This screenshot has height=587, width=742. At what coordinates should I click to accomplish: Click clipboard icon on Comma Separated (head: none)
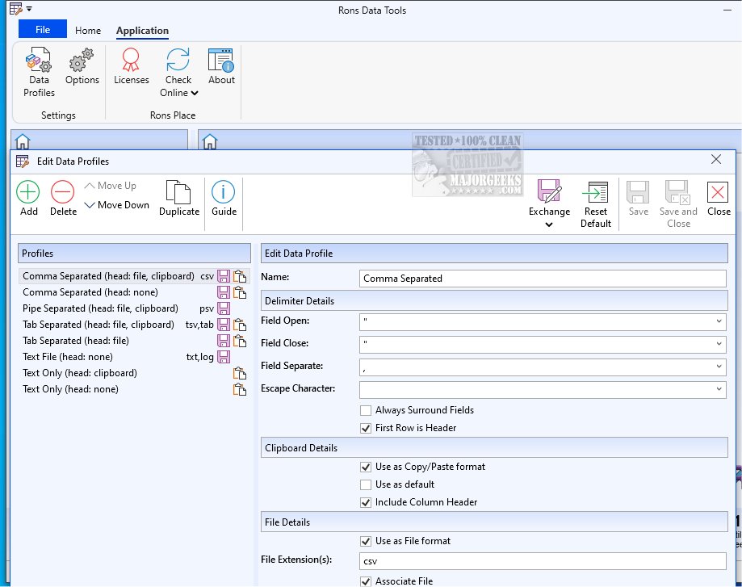click(x=240, y=292)
